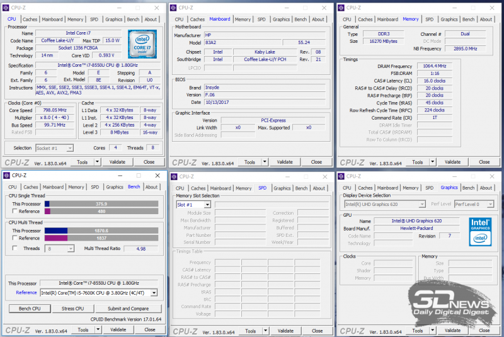
Task: Click the Intel Graphics logo badge
Action: [480, 232]
